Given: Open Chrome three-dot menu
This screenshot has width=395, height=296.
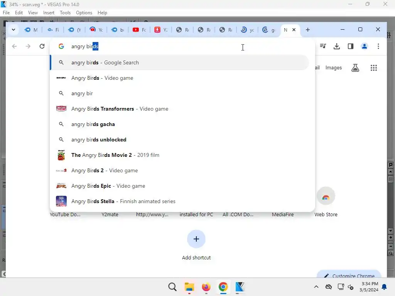Looking at the screenshot, I should pyautogui.click(x=378, y=46).
